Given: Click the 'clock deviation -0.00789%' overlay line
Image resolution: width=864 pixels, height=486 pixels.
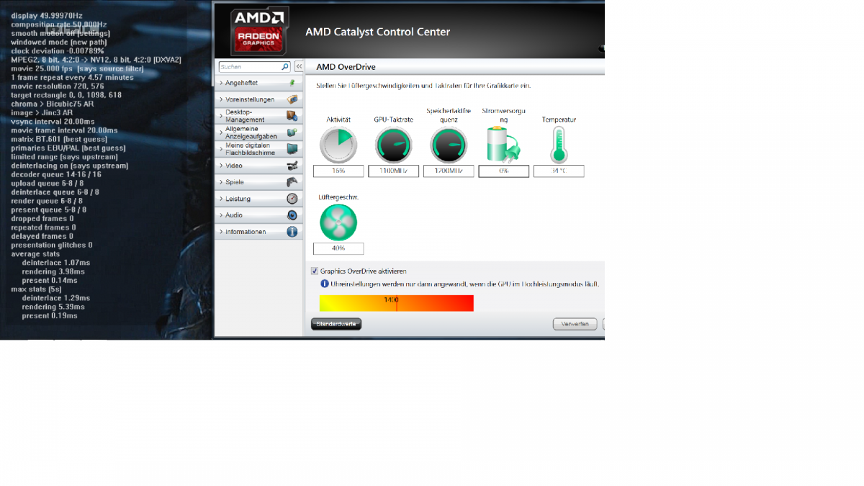Looking at the screenshot, I should [x=58, y=51].
